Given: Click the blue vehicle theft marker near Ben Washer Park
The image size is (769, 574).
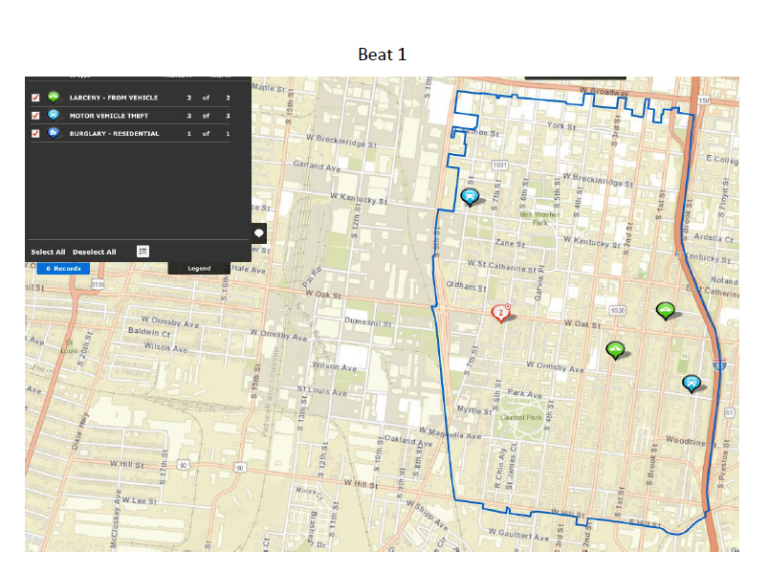Looking at the screenshot, I should [469, 196].
